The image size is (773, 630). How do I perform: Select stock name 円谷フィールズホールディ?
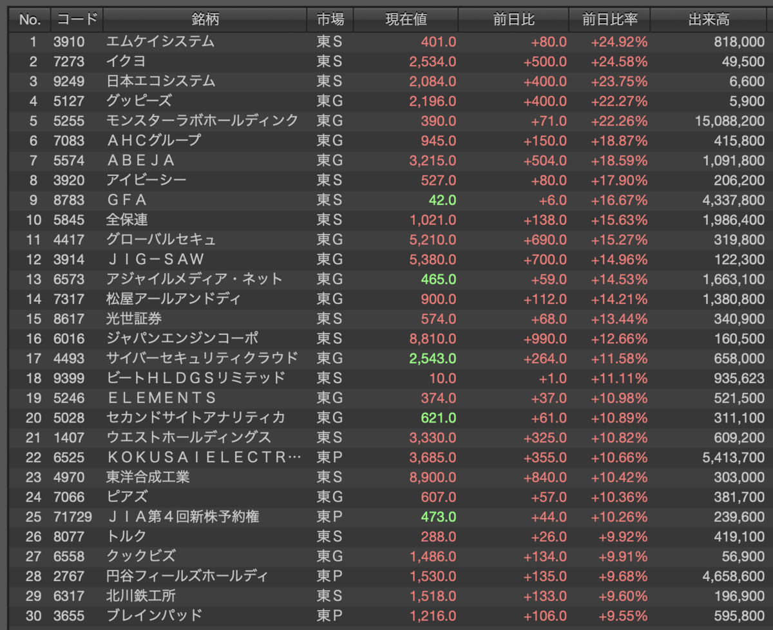[x=187, y=576]
